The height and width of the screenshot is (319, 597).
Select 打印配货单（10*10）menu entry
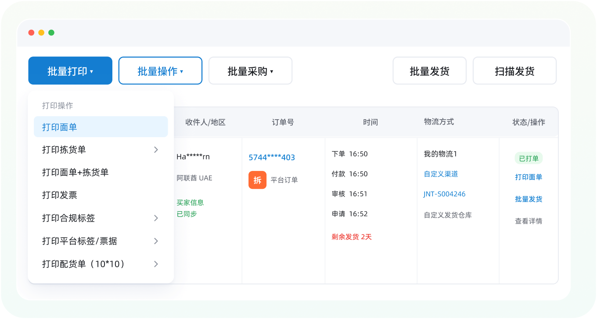[x=101, y=264]
